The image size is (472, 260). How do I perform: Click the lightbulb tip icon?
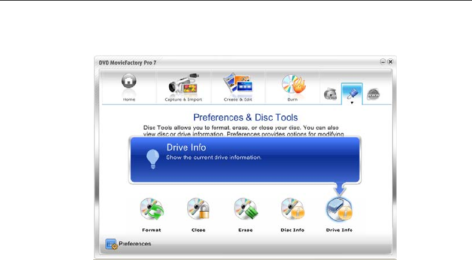tap(153, 158)
